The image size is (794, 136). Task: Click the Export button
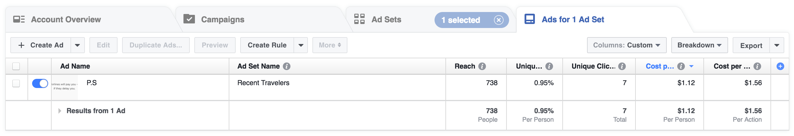[x=751, y=45]
